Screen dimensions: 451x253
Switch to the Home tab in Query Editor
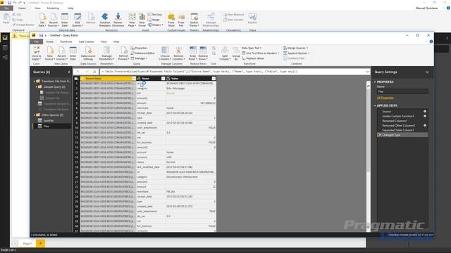[50, 42]
